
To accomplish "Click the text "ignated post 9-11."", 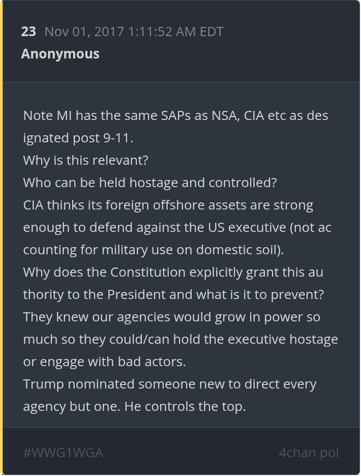I will click(78, 138).
